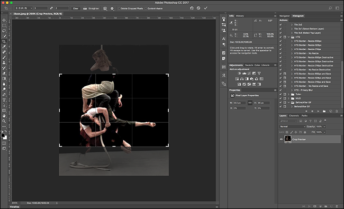Toggle Delete Cropped Pixels checkbox
This screenshot has width=344, height=209.
(x=120, y=8)
